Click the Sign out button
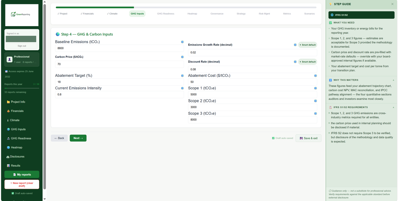Image resolution: width=398 pixels, height=201 pixels. (x=22, y=46)
